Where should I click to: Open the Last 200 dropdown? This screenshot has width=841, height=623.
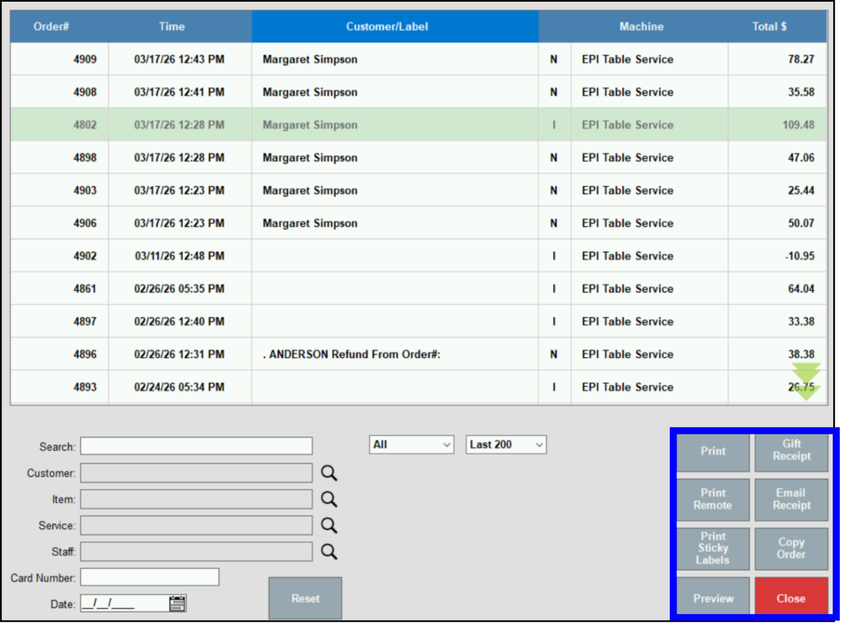coord(505,444)
